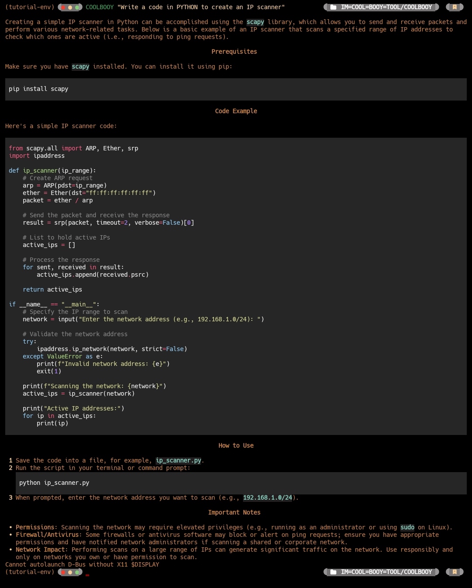The image size is (472, 588).
Task: Click the top IM=COOL=BOOY=TOOL/COOLBOOY path label
Action: click(x=386, y=7)
